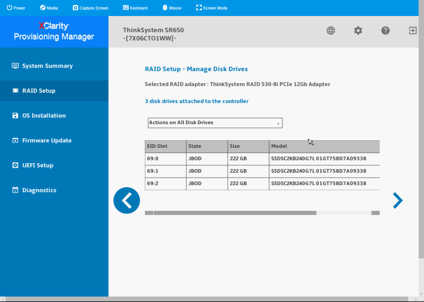This screenshot has height=302, width=424.
Task: Click the State column header
Action: (x=207, y=146)
